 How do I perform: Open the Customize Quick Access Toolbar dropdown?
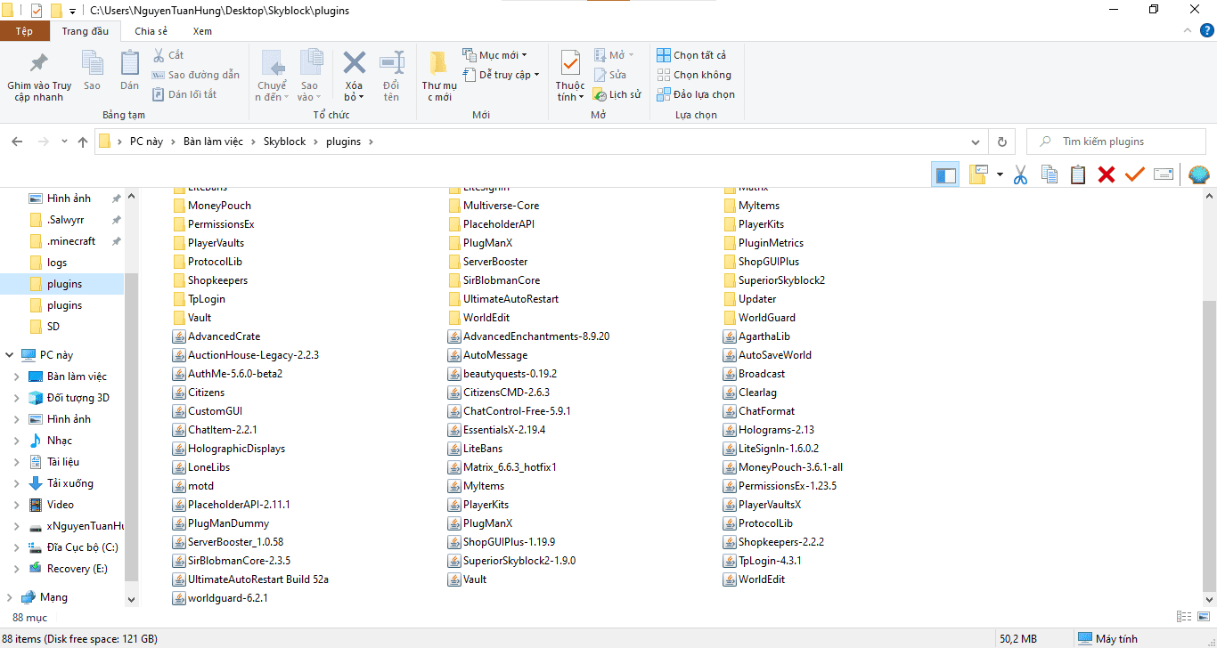coord(72,12)
